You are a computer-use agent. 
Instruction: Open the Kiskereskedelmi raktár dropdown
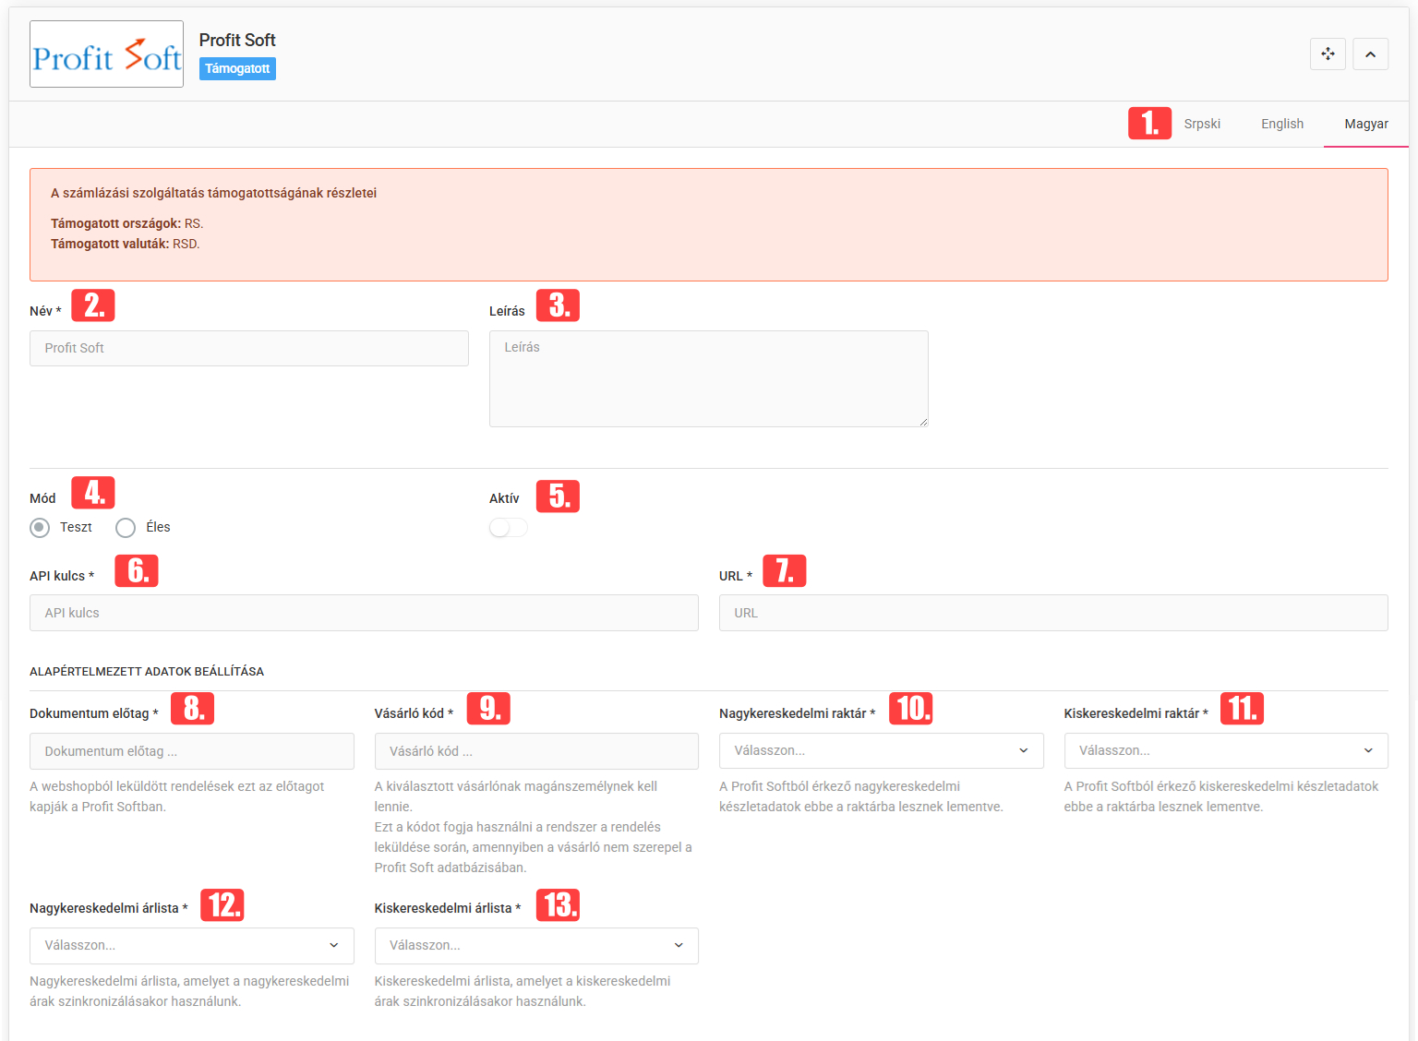point(1225,751)
